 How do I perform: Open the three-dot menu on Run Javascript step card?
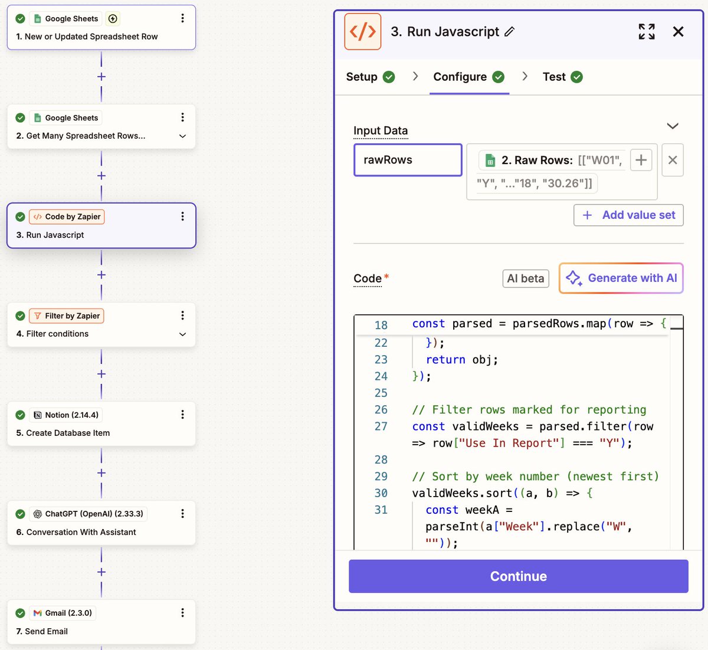tap(182, 216)
